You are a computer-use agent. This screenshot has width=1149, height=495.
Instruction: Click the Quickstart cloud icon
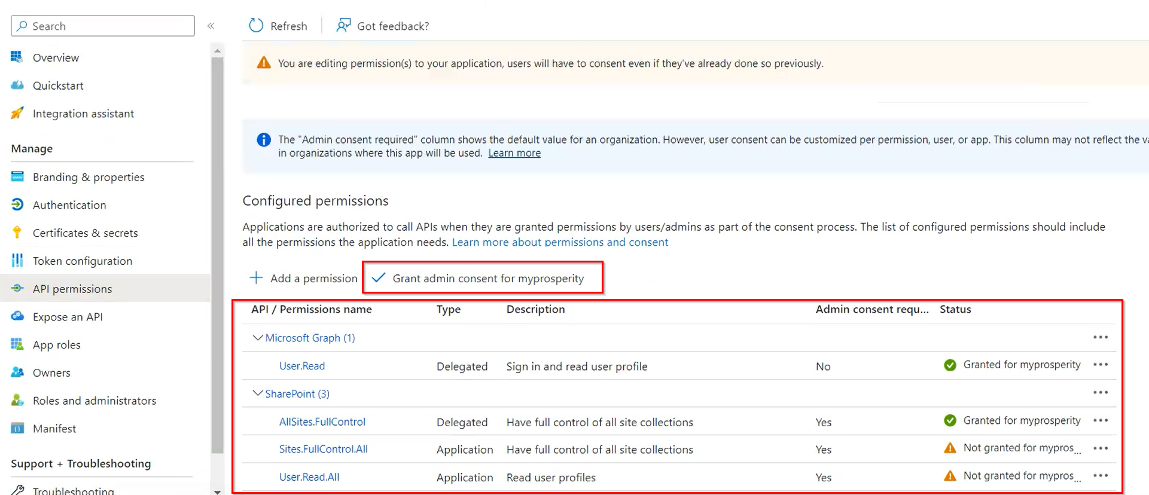pyautogui.click(x=17, y=85)
